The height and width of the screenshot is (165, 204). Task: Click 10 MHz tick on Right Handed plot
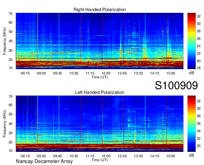tap(10, 68)
